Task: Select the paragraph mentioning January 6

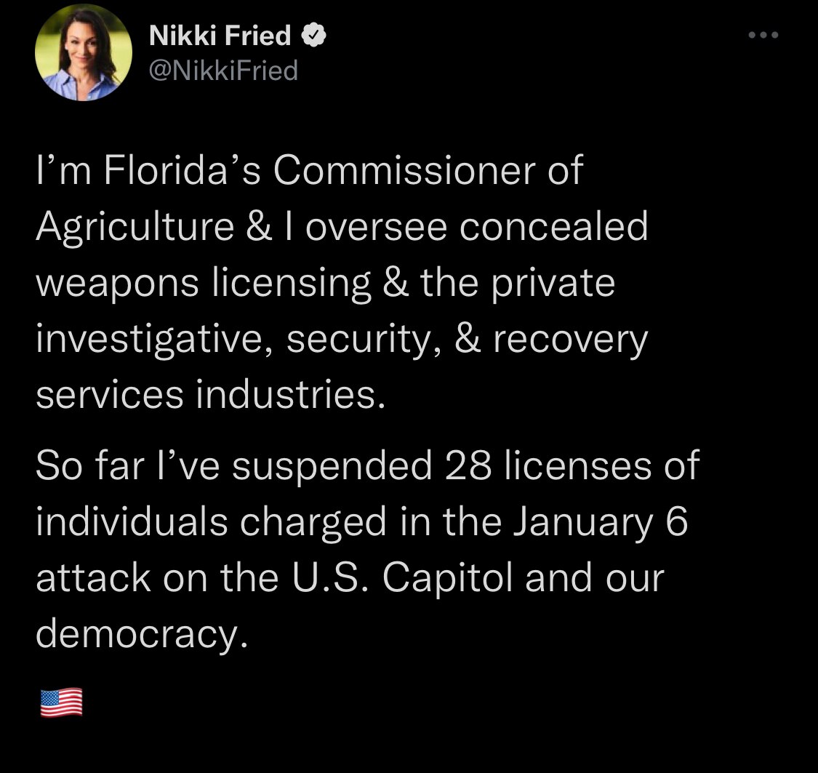Action: 364,520
